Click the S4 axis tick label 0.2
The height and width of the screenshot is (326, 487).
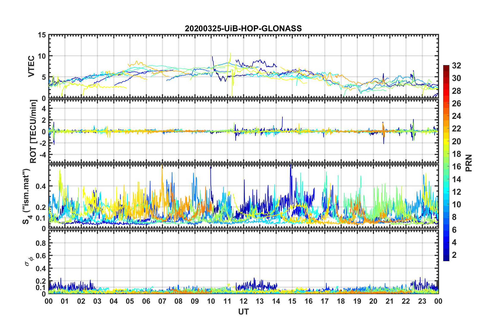[41, 207]
